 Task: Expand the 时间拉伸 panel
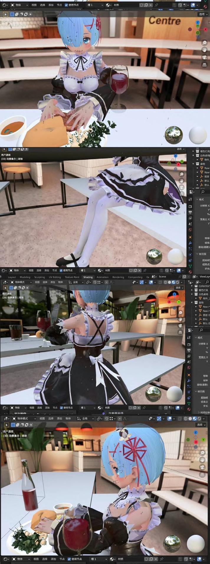pyautogui.click(x=204, y=412)
